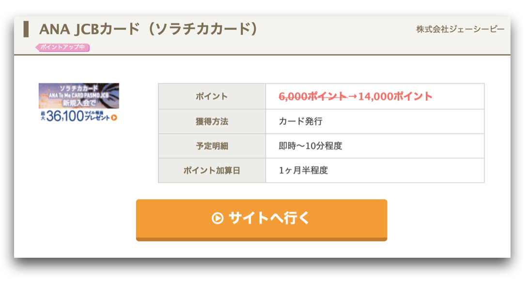
Task: Click the カード発行 value cell
Action: (375, 121)
